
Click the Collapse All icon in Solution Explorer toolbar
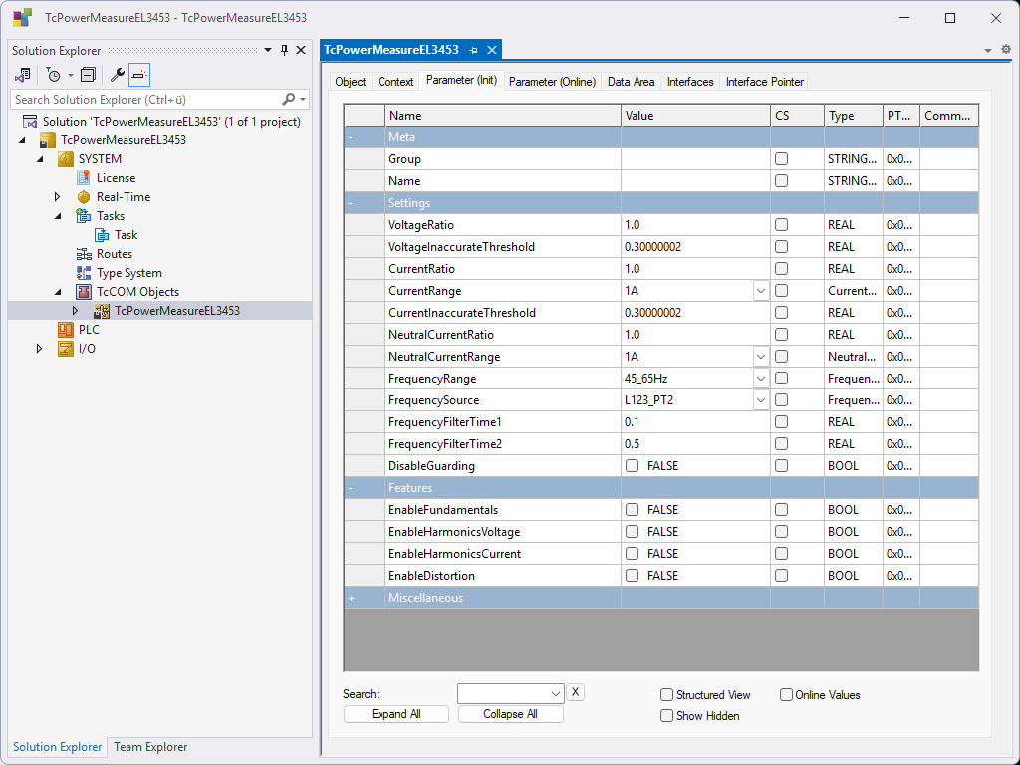(88, 75)
